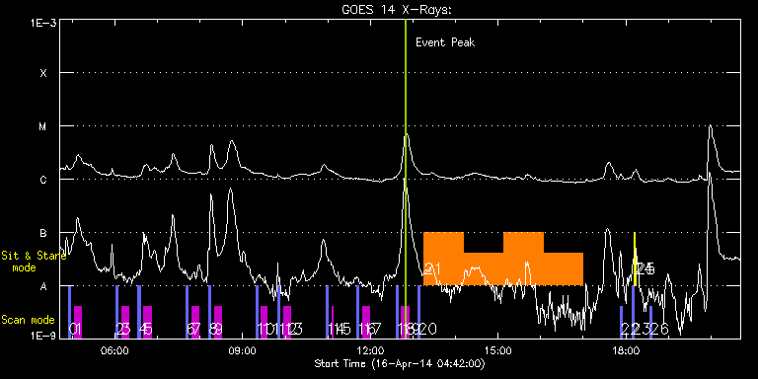758x379 pixels.
Task: Click the '1E-3' y-axis label
Action: (43, 23)
